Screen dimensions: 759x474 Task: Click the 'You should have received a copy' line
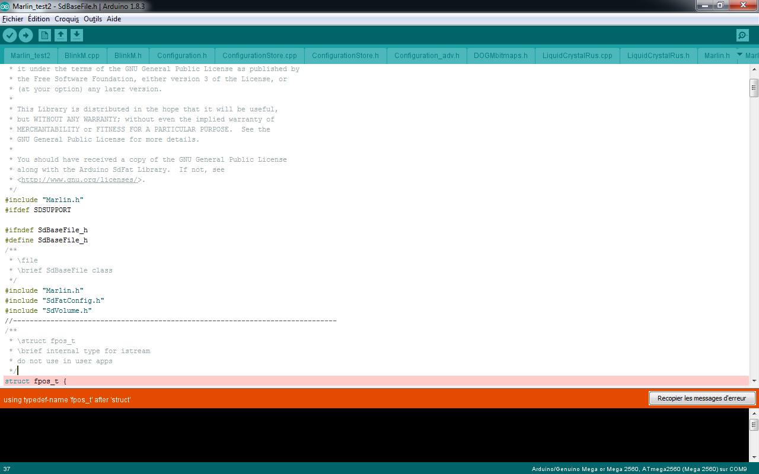pos(148,159)
